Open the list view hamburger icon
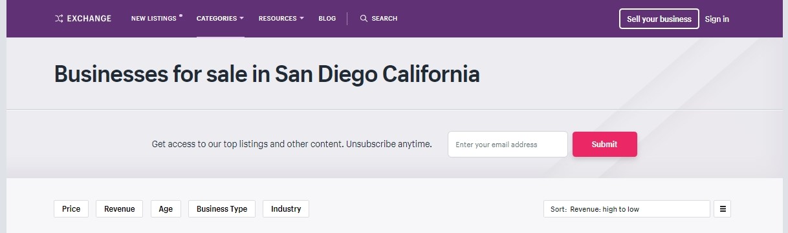788x233 pixels. point(723,209)
